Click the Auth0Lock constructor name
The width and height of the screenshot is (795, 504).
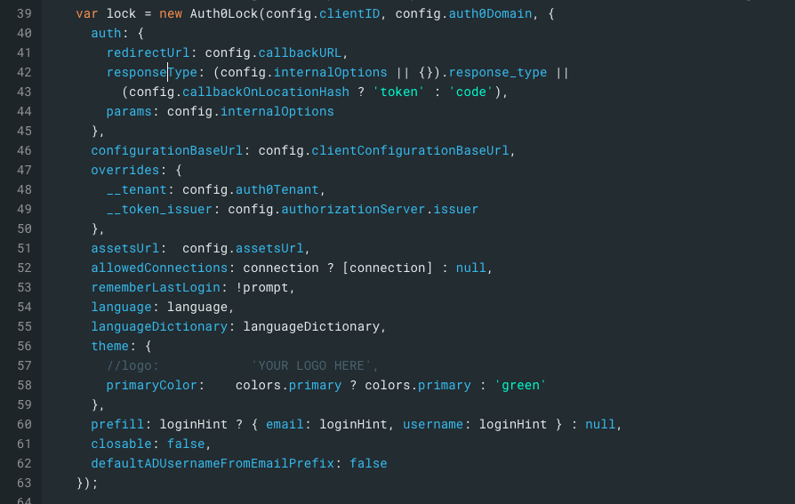pos(224,13)
